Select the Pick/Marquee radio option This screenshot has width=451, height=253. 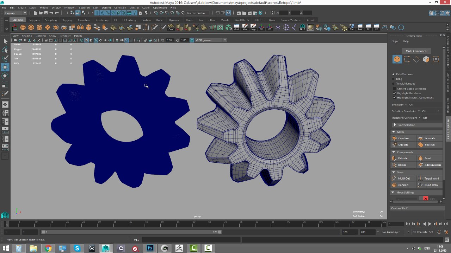click(394, 74)
